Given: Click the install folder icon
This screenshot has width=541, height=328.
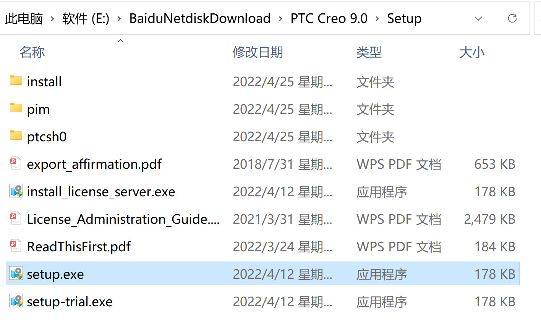Looking at the screenshot, I should 16,81.
